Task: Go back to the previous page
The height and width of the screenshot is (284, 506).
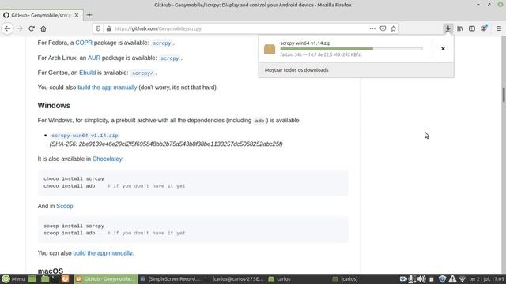Action: pos(7,28)
